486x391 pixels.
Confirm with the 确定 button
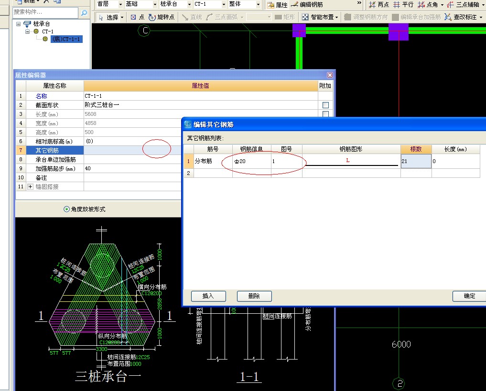pos(469,296)
